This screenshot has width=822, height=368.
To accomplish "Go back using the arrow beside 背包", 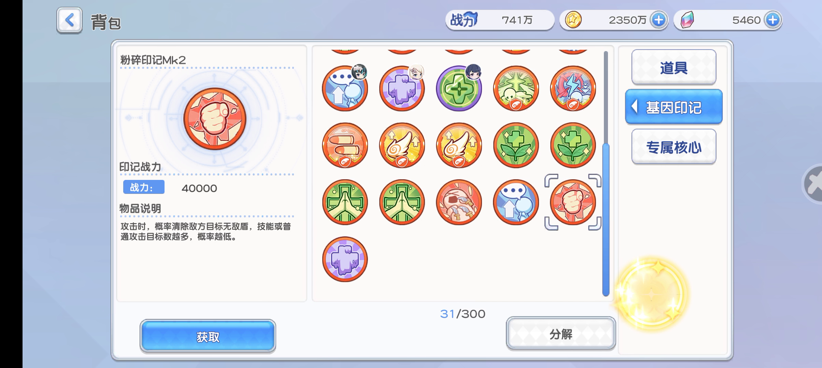I will [x=69, y=20].
